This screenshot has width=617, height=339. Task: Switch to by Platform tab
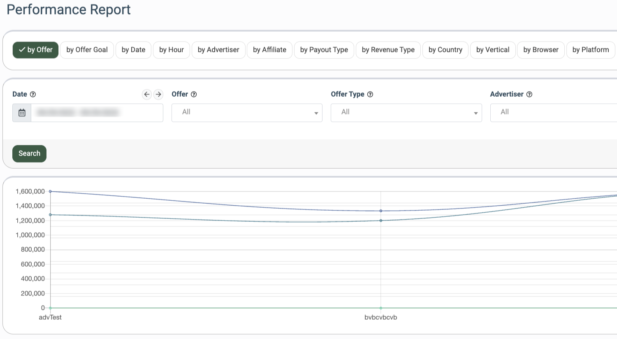tap(591, 50)
